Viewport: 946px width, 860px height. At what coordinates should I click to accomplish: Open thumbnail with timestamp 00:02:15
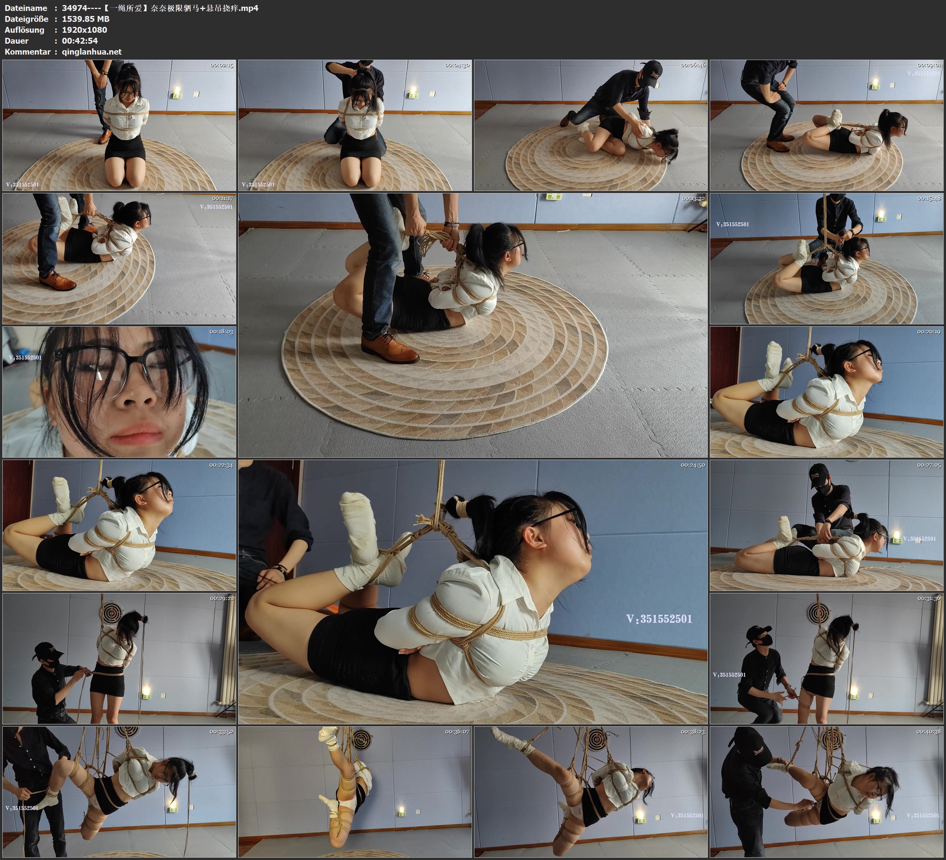[119, 125]
